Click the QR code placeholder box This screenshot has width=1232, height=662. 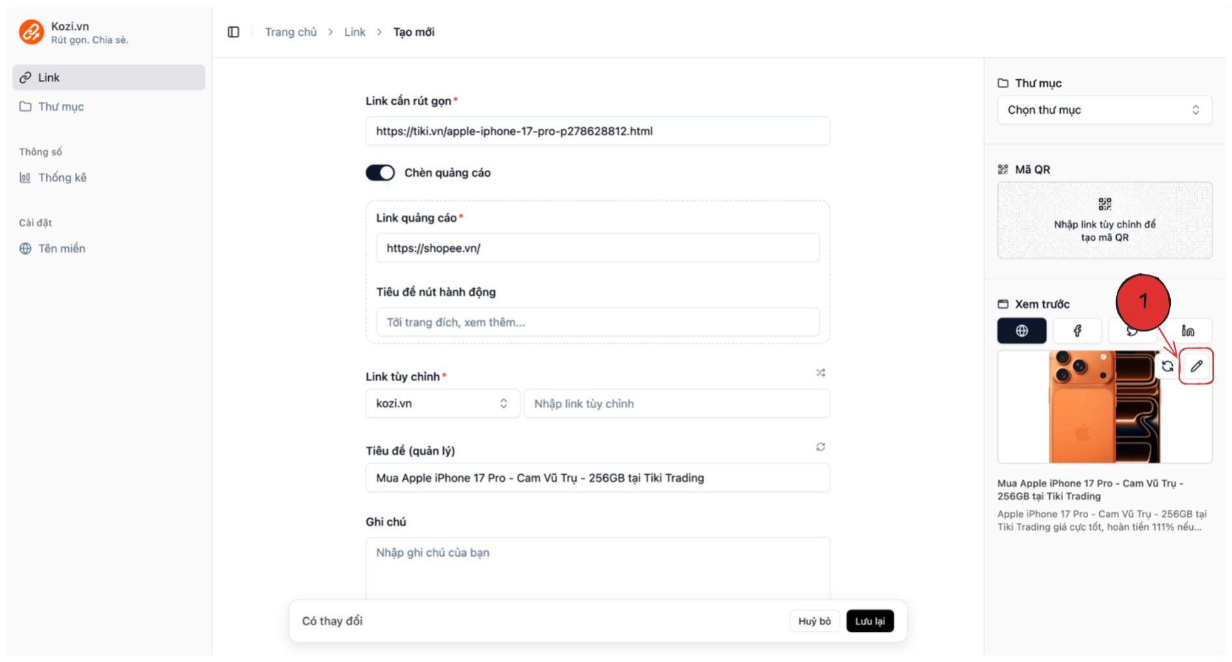(1104, 220)
